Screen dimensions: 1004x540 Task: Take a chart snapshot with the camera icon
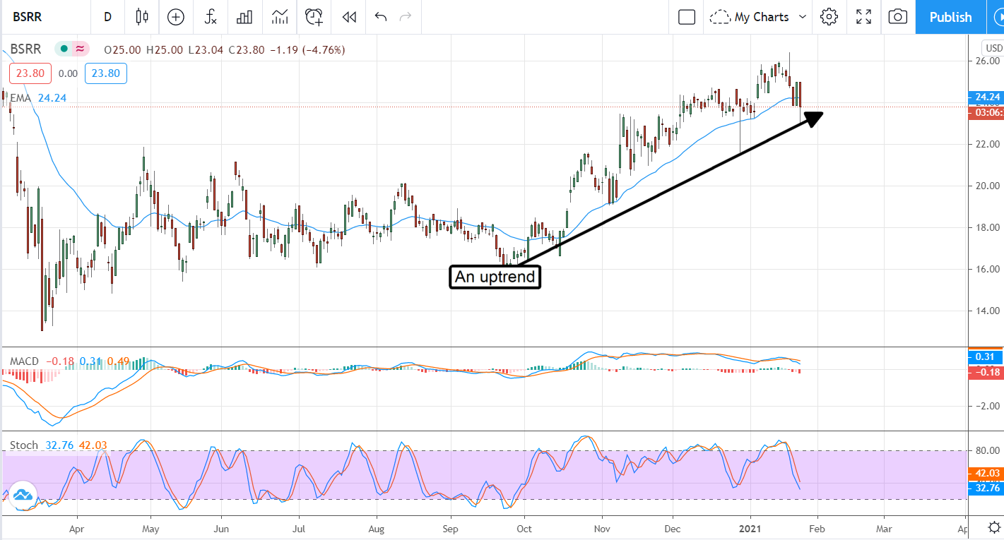[897, 17]
